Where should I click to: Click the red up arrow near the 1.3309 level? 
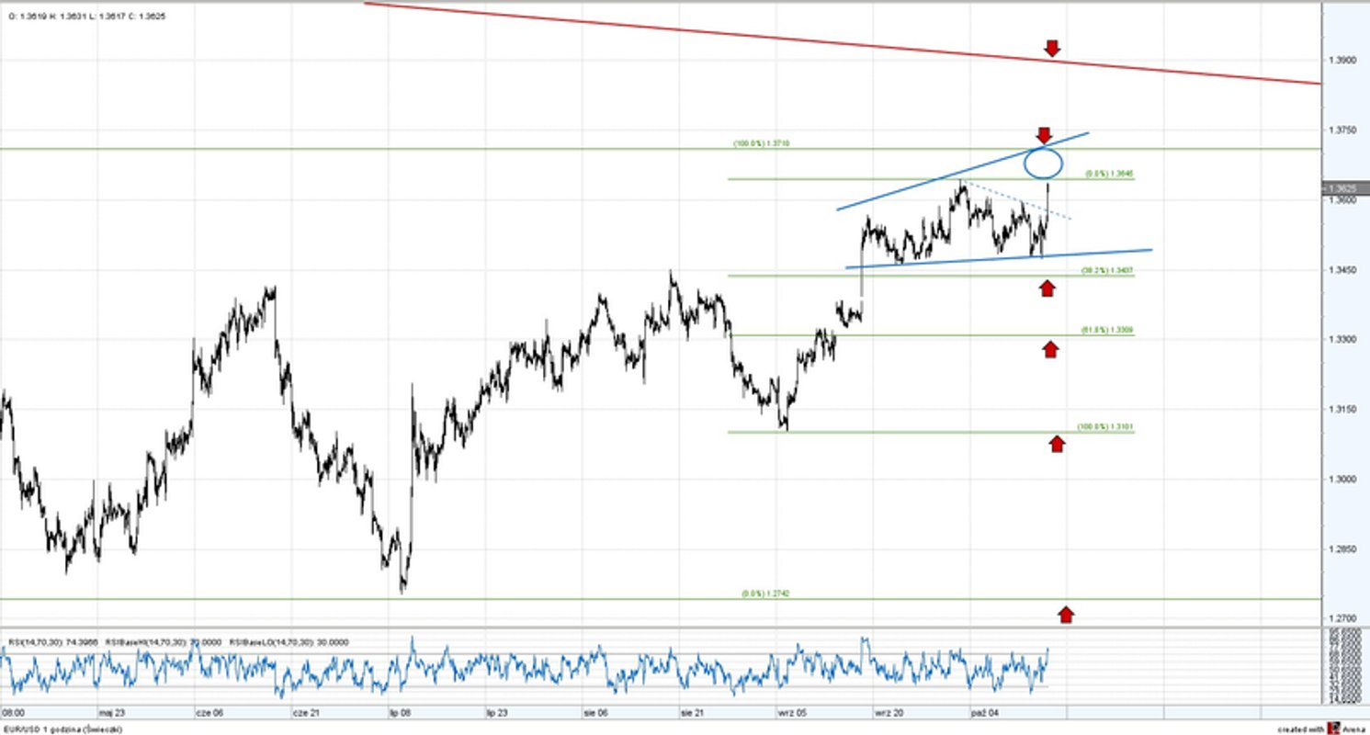pos(1050,348)
